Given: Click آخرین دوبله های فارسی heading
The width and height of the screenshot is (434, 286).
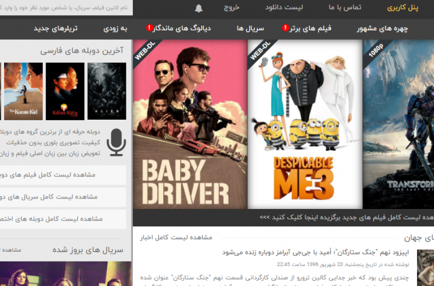Looking at the screenshot, I should (x=82, y=51).
